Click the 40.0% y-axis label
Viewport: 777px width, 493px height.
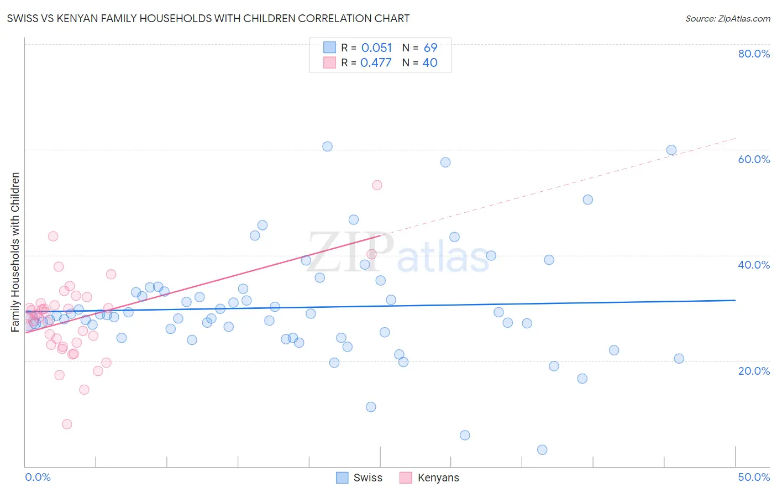pyautogui.click(x=754, y=265)
